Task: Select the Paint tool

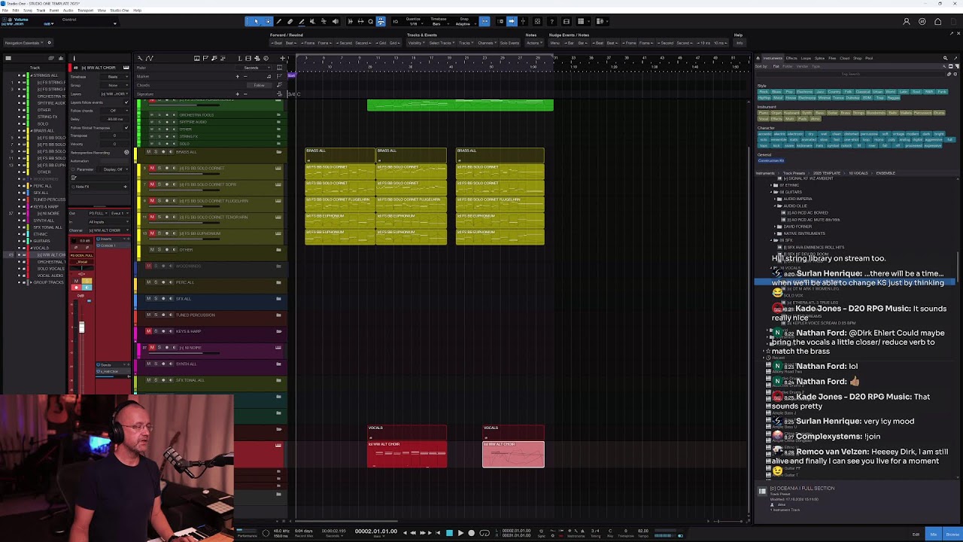Action: pyautogui.click(x=302, y=21)
